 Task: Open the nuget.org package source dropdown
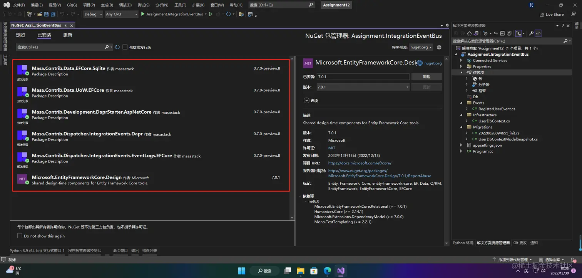click(x=421, y=47)
